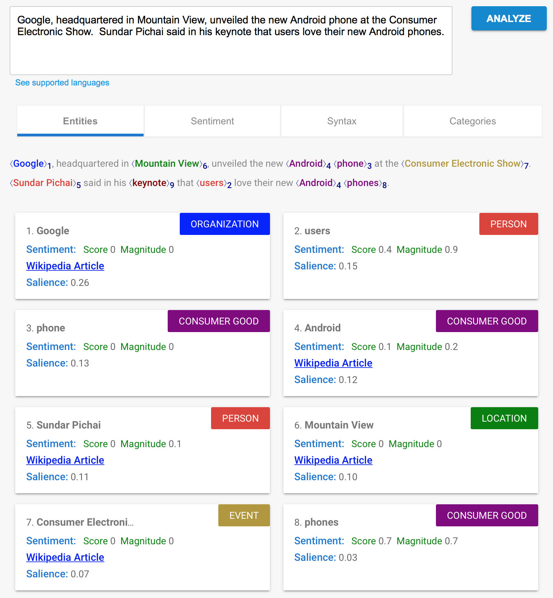Open the Categories tab

(473, 121)
